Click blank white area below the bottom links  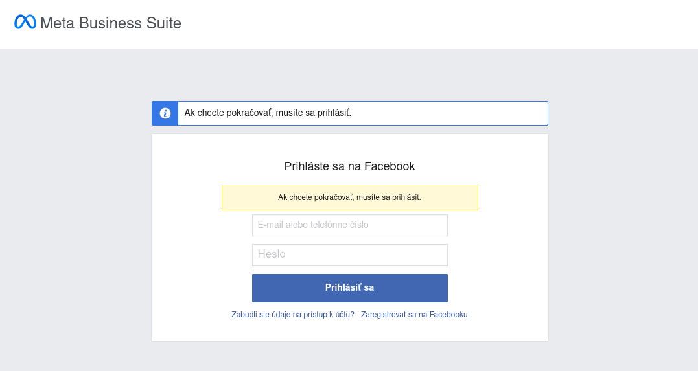[349, 330]
